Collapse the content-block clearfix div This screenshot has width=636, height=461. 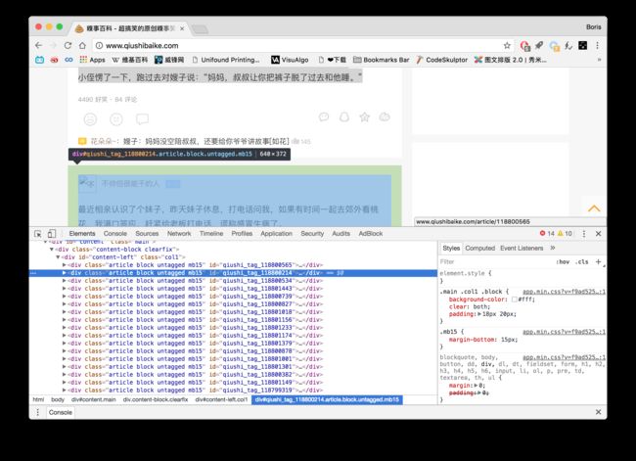click(x=52, y=250)
